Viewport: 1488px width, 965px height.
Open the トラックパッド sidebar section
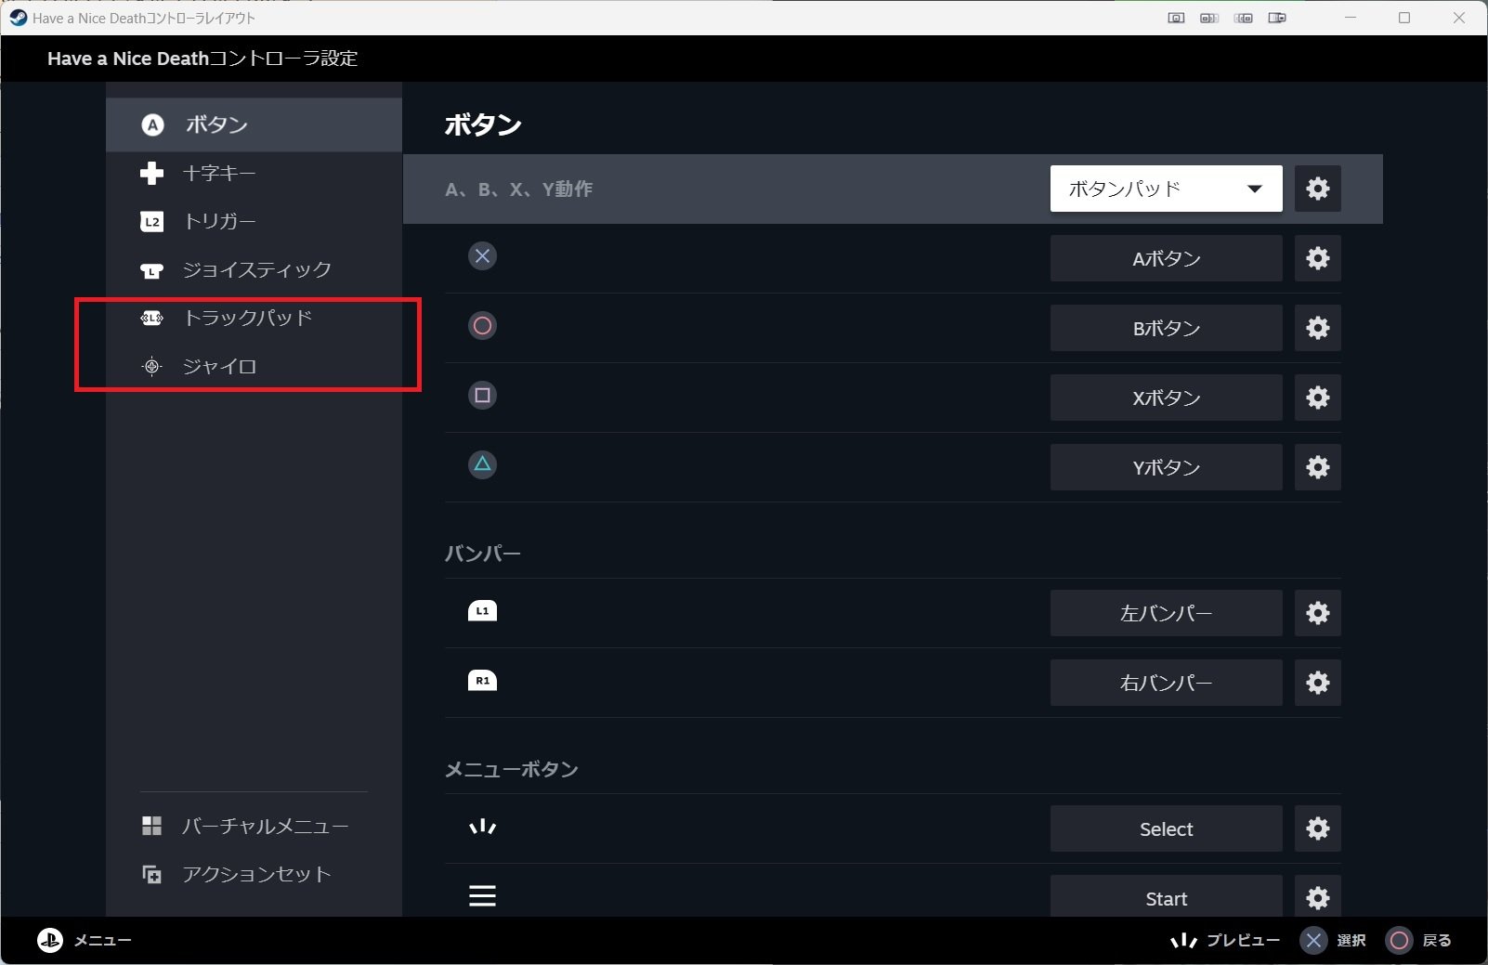click(x=254, y=318)
